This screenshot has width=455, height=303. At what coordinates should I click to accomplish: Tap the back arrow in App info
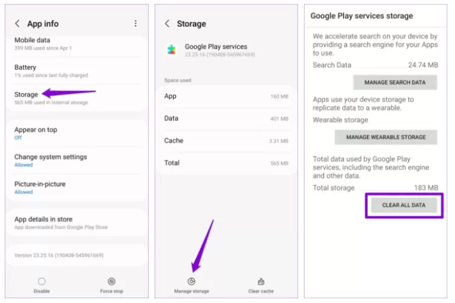coord(17,24)
